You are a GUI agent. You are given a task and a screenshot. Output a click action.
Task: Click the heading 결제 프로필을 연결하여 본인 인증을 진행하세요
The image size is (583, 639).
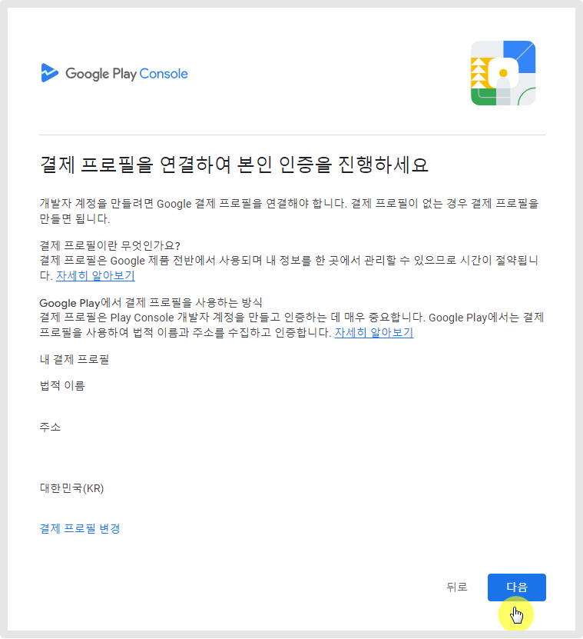click(x=234, y=165)
